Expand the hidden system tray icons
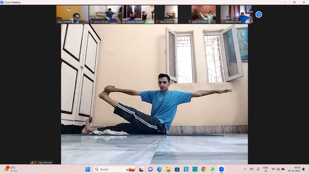 pyautogui.click(x=245, y=169)
